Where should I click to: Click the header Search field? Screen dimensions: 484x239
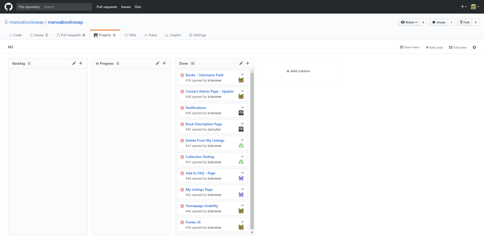click(x=67, y=7)
